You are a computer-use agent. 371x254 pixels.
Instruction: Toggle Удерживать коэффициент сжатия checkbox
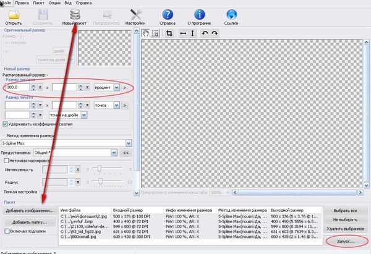coord(5,124)
